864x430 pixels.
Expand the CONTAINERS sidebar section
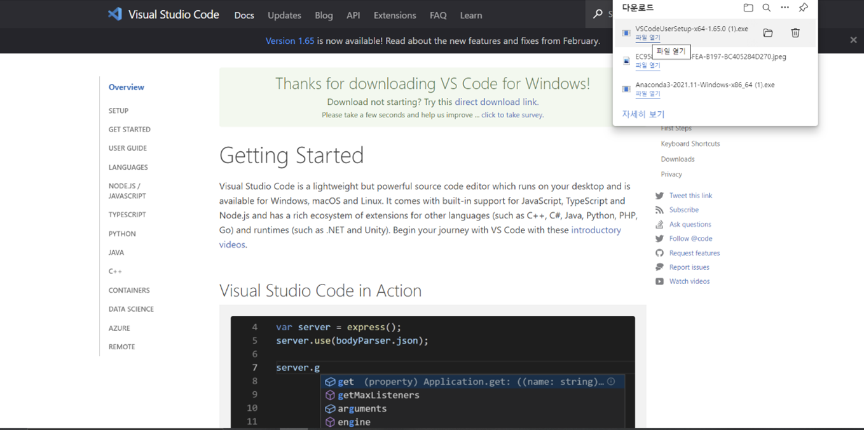click(129, 290)
